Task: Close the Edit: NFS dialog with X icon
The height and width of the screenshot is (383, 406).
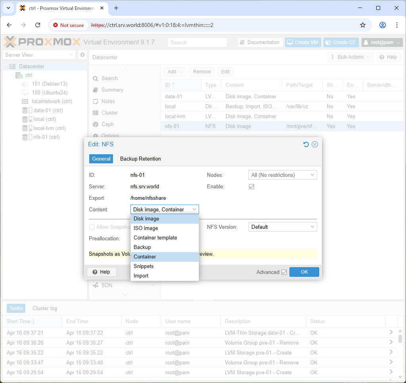Action: coord(314,144)
